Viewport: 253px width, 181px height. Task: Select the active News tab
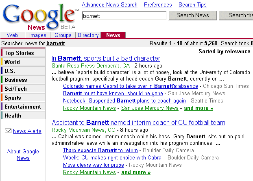[x=113, y=35]
